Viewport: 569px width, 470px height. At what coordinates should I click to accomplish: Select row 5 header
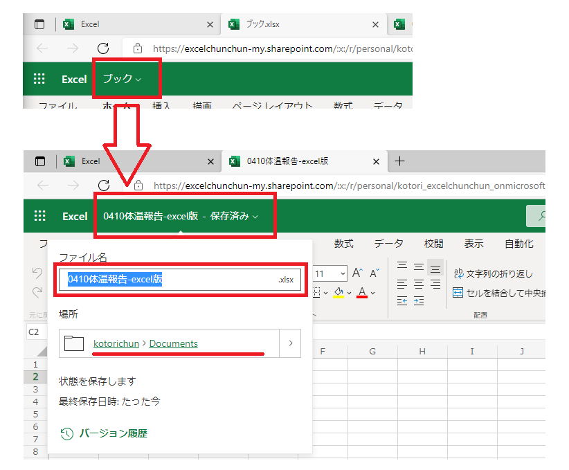pos(35,414)
